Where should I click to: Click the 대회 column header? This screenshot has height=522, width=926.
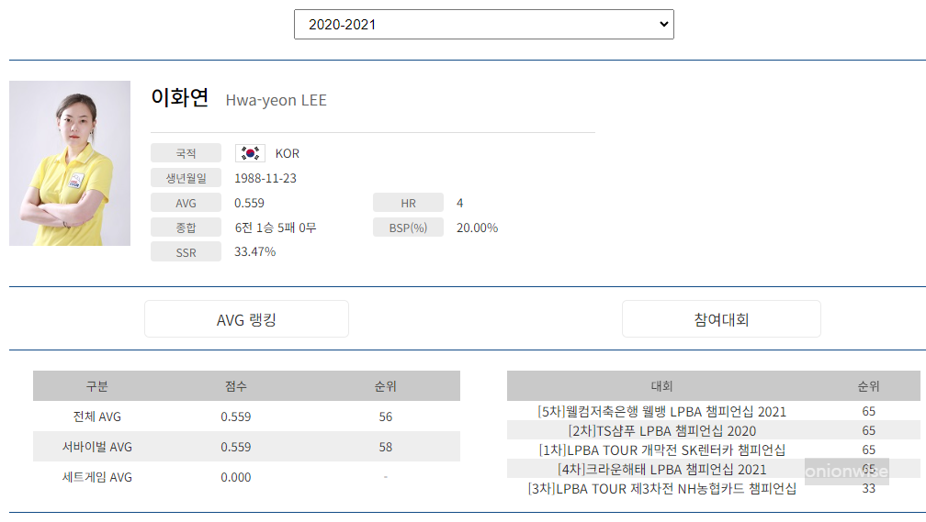[x=662, y=386]
